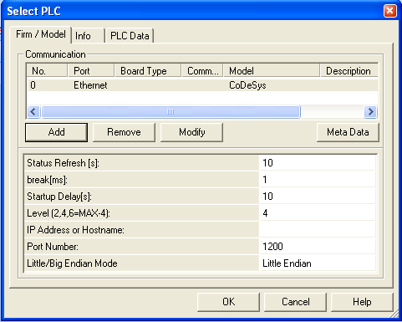
Task: Change the Little Endian mode value
Action: [317, 263]
